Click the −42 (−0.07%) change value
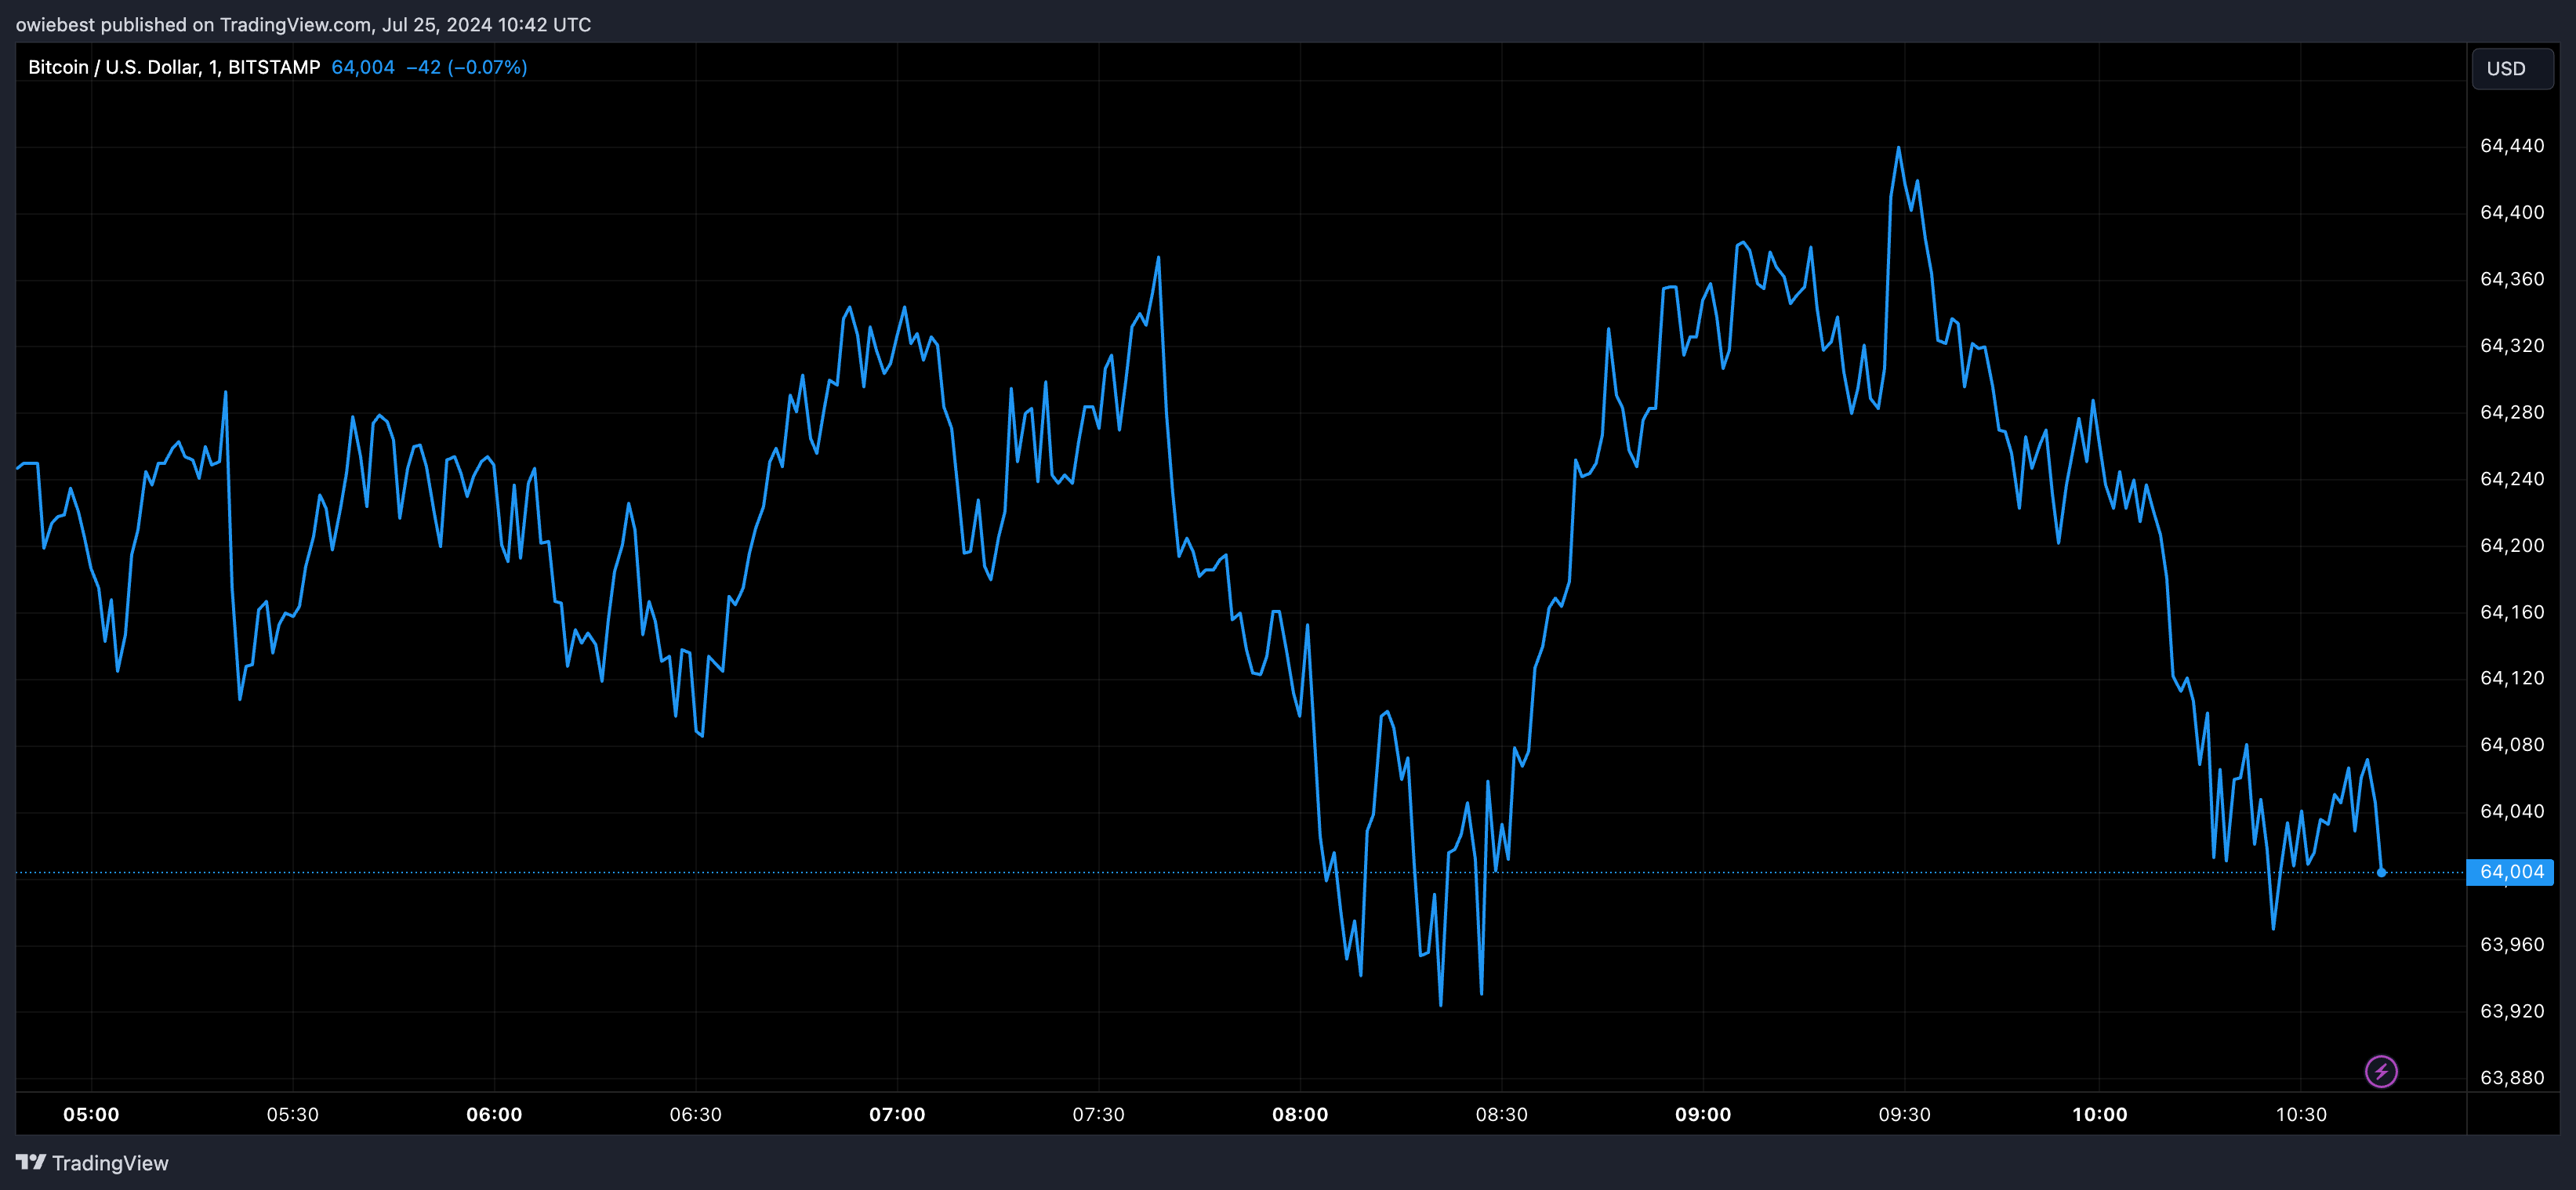The height and width of the screenshot is (1190, 2576). pyautogui.click(x=466, y=67)
